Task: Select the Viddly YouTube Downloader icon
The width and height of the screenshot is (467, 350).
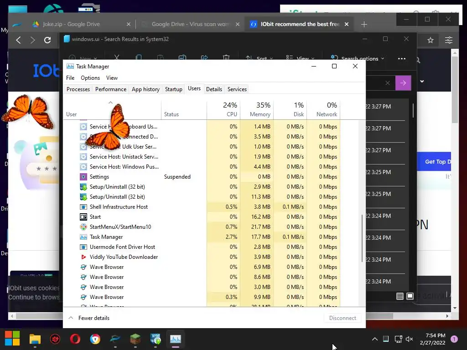Action: (83, 257)
